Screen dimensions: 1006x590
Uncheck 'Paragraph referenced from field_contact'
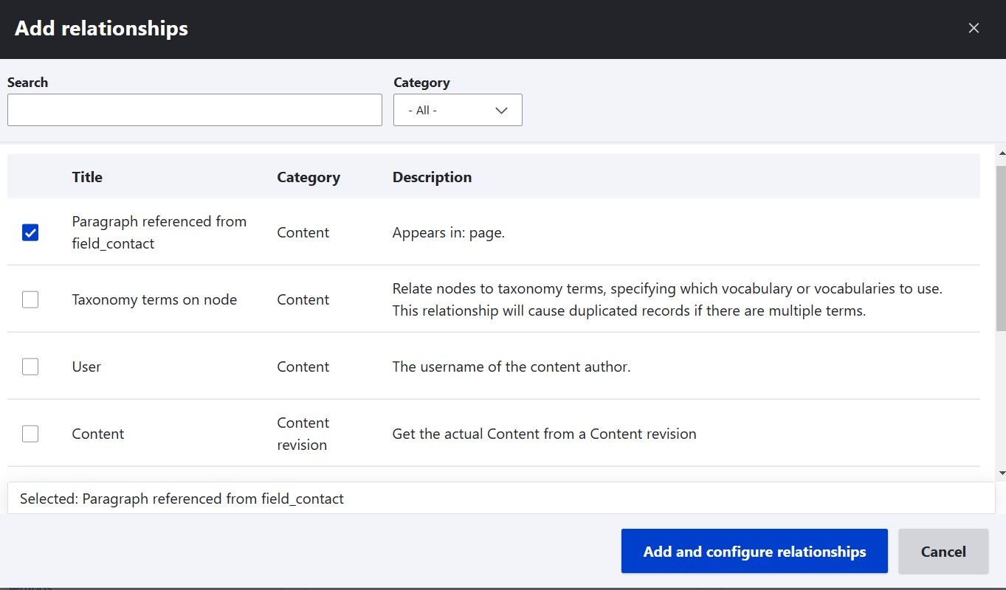tap(30, 232)
